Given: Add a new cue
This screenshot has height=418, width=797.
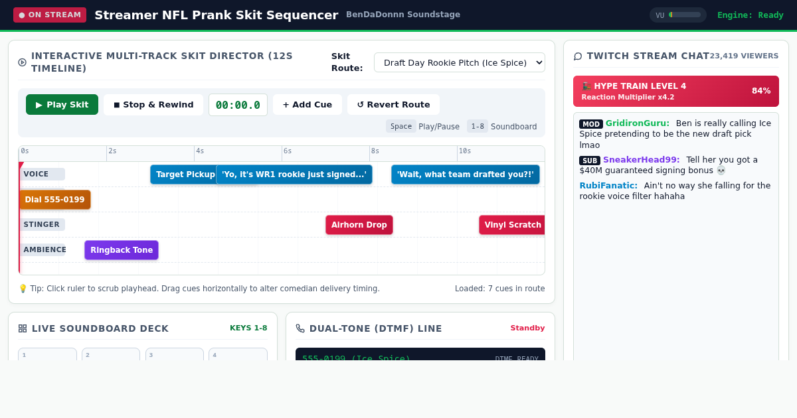Looking at the screenshot, I should pyautogui.click(x=308, y=105).
